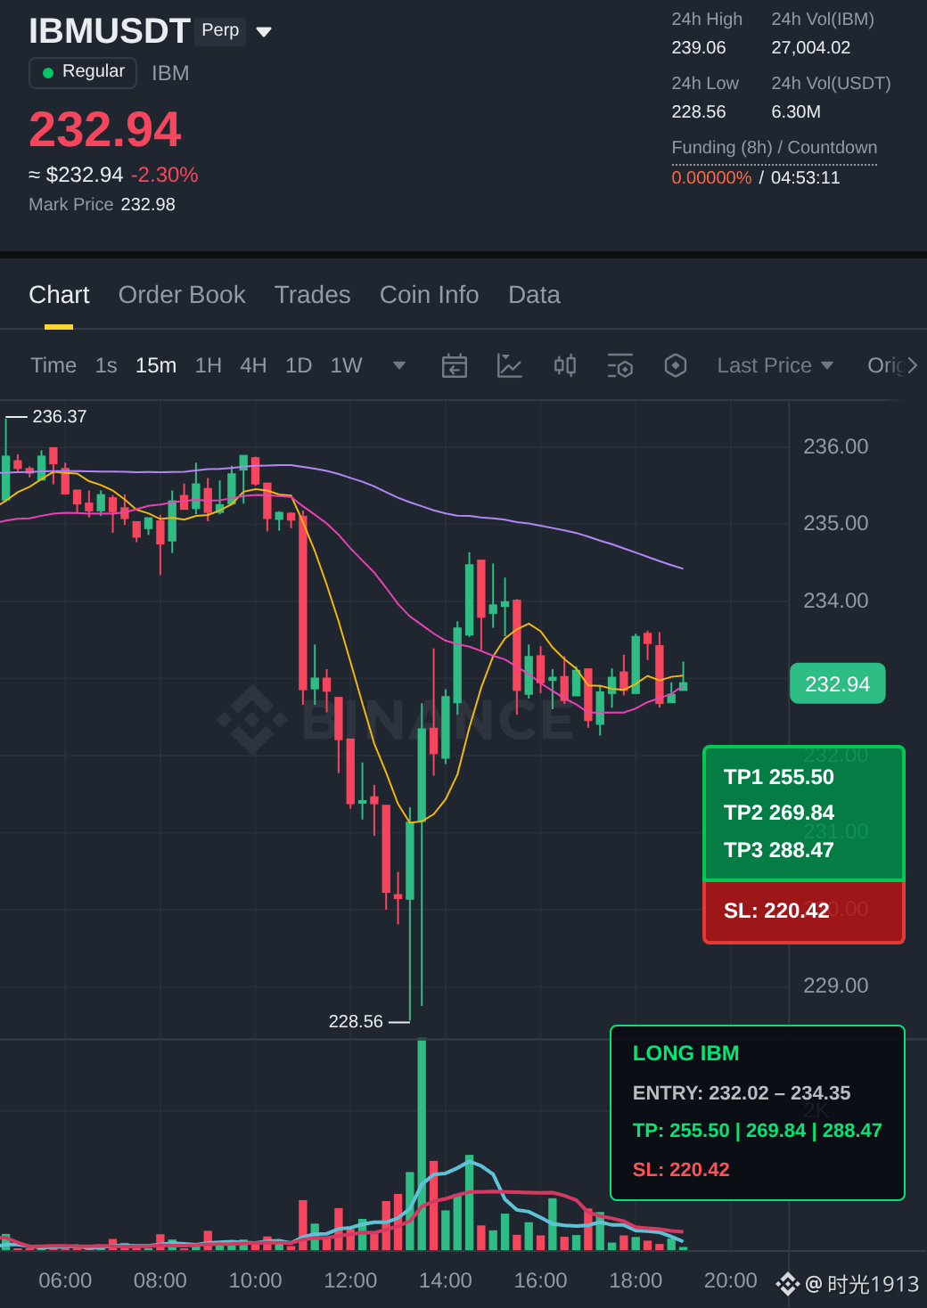Screen dimensions: 927x1308
Task: Switch to the Trades tab
Action: [313, 295]
